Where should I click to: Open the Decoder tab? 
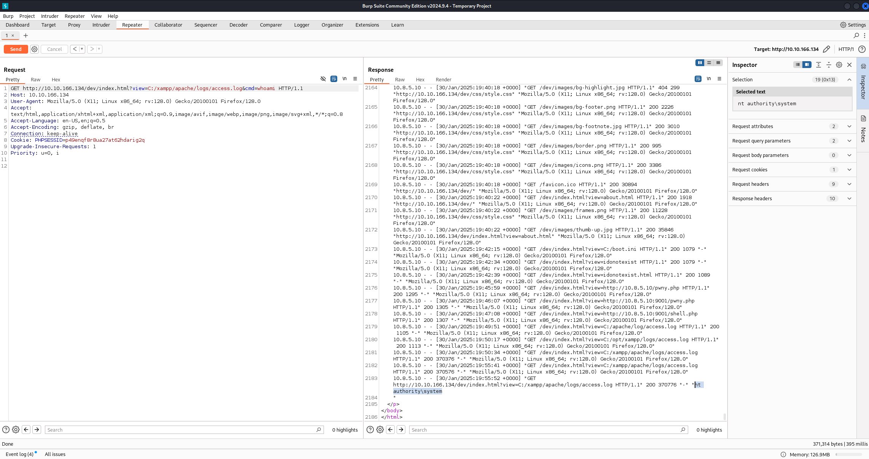tap(238, 25)
